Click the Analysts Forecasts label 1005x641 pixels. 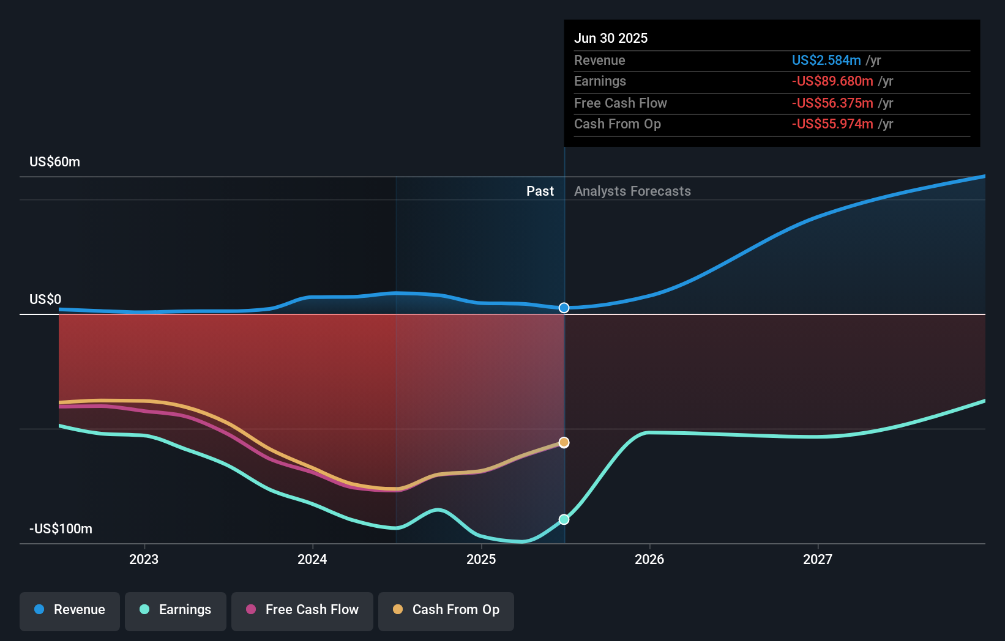pos(632,191)
